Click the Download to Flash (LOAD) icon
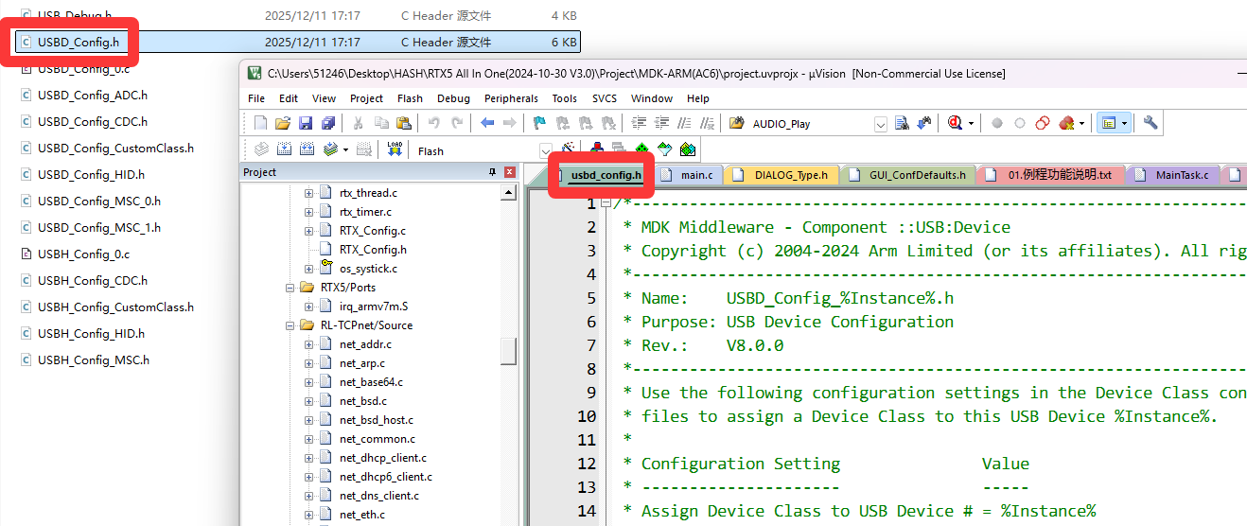 [x=395, y=149]
